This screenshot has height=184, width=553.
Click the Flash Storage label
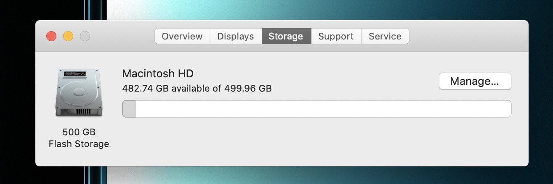click(79, 144)
